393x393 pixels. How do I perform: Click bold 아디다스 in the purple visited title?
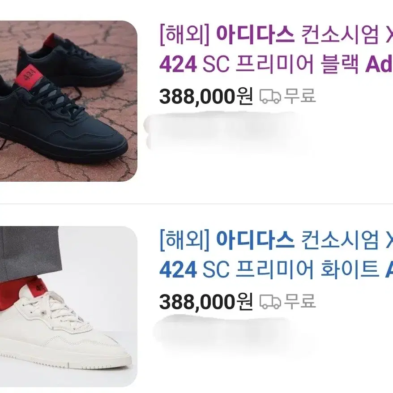click(255, 34)
